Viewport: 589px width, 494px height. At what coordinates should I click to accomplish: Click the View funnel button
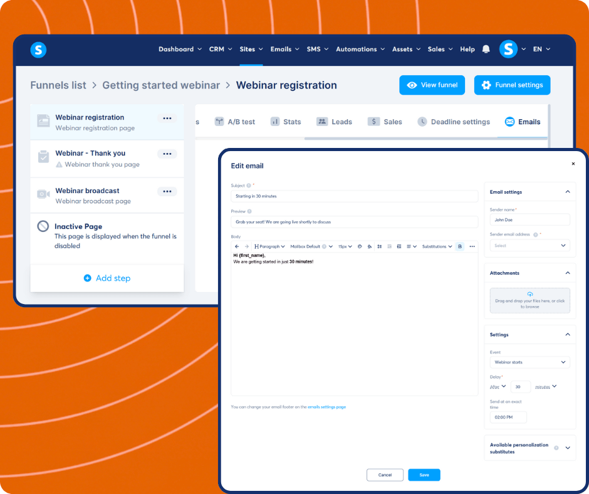432,85
